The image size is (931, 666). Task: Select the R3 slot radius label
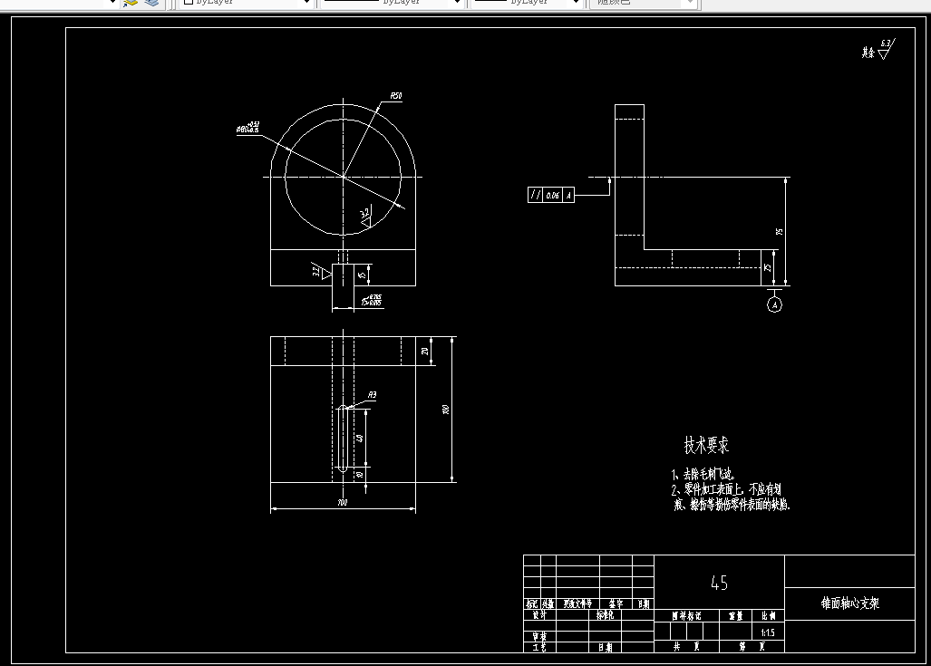point(372,395)
